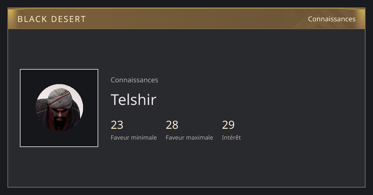Select the value 23 for minimum favor
Viewport: 373px width, 195px height.
click(x=117, y=125)
